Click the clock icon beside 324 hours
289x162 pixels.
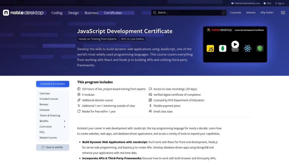79,89
